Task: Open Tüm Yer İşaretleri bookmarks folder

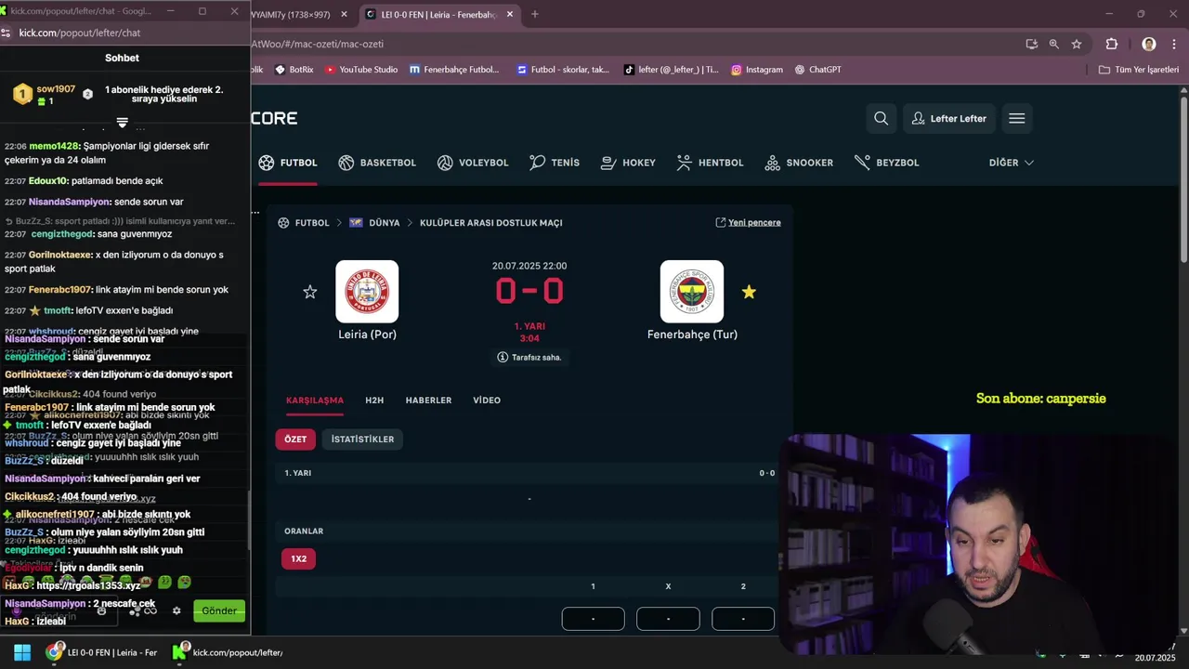Action: tap(1139, 70)
